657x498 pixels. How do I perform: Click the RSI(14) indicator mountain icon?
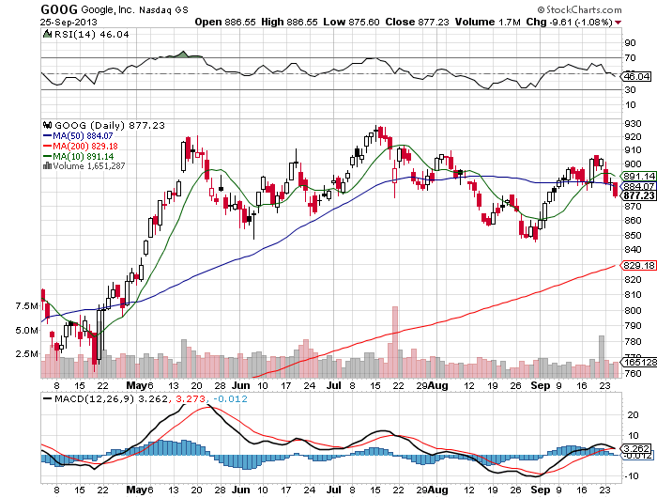coord(45,33)
